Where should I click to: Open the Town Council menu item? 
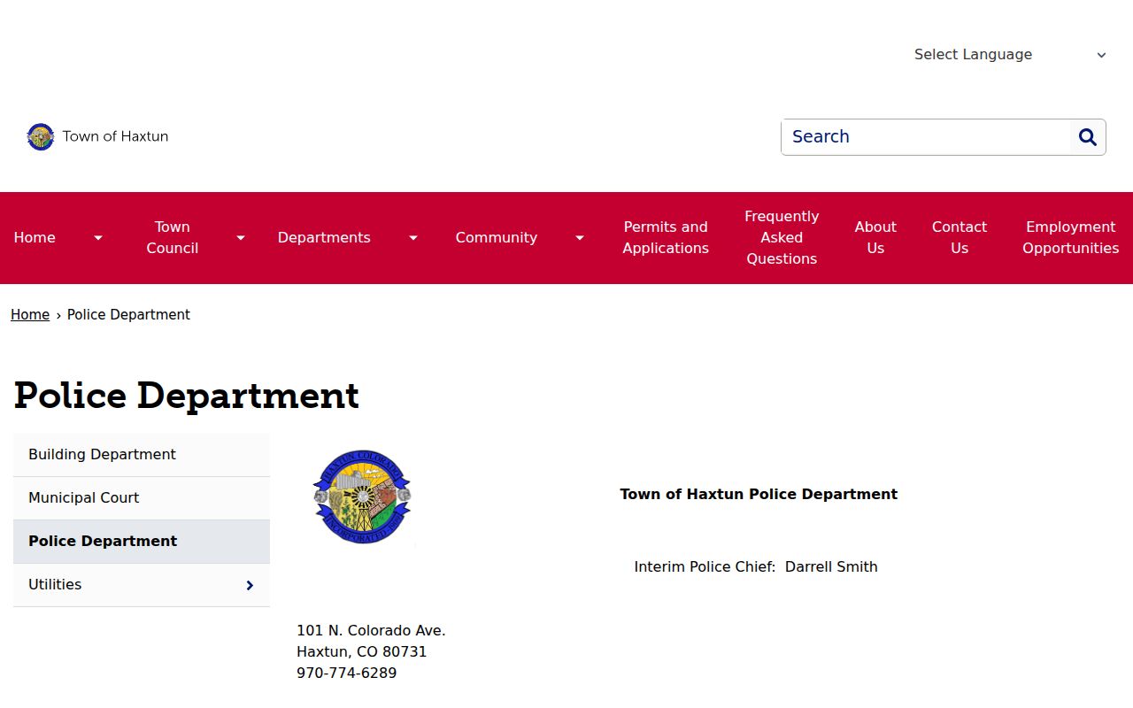173,238
